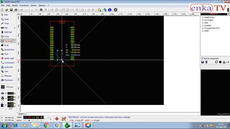
Task: Open the Photoview mode
Action: (7, 80)
